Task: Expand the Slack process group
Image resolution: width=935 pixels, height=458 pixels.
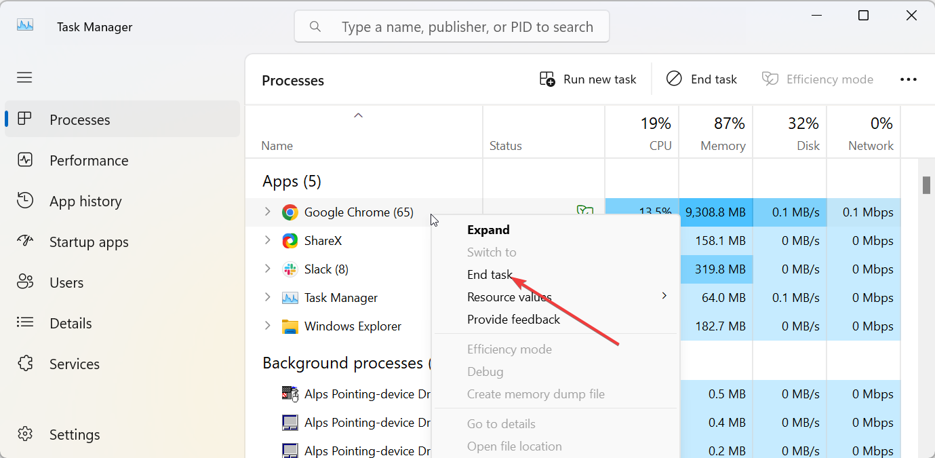Action: (x=267, y=269)
